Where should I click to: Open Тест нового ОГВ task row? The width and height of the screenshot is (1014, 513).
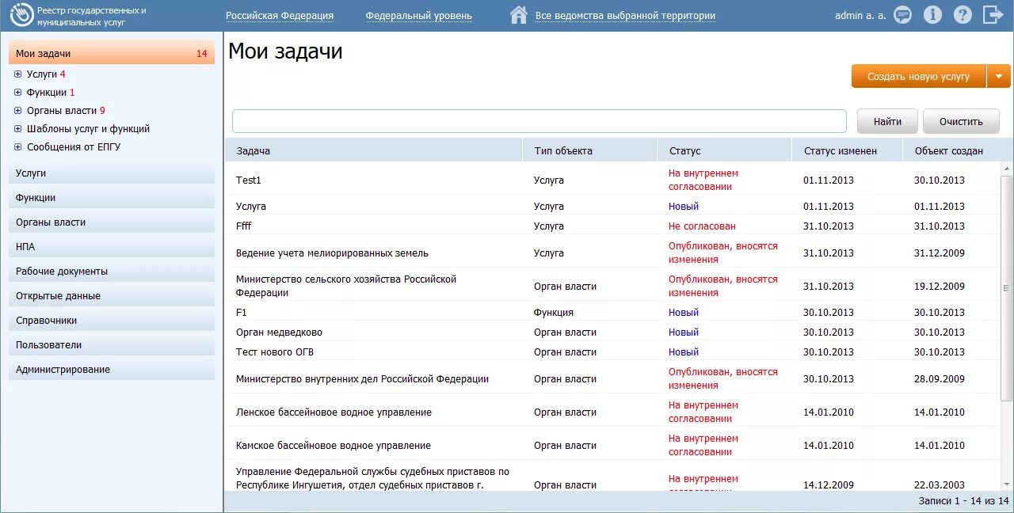click(x=613, y=351)
